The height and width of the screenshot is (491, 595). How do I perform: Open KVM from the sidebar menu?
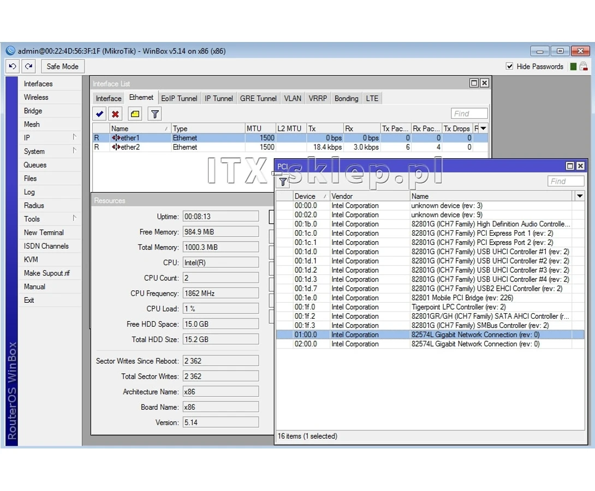click(50, 260)
